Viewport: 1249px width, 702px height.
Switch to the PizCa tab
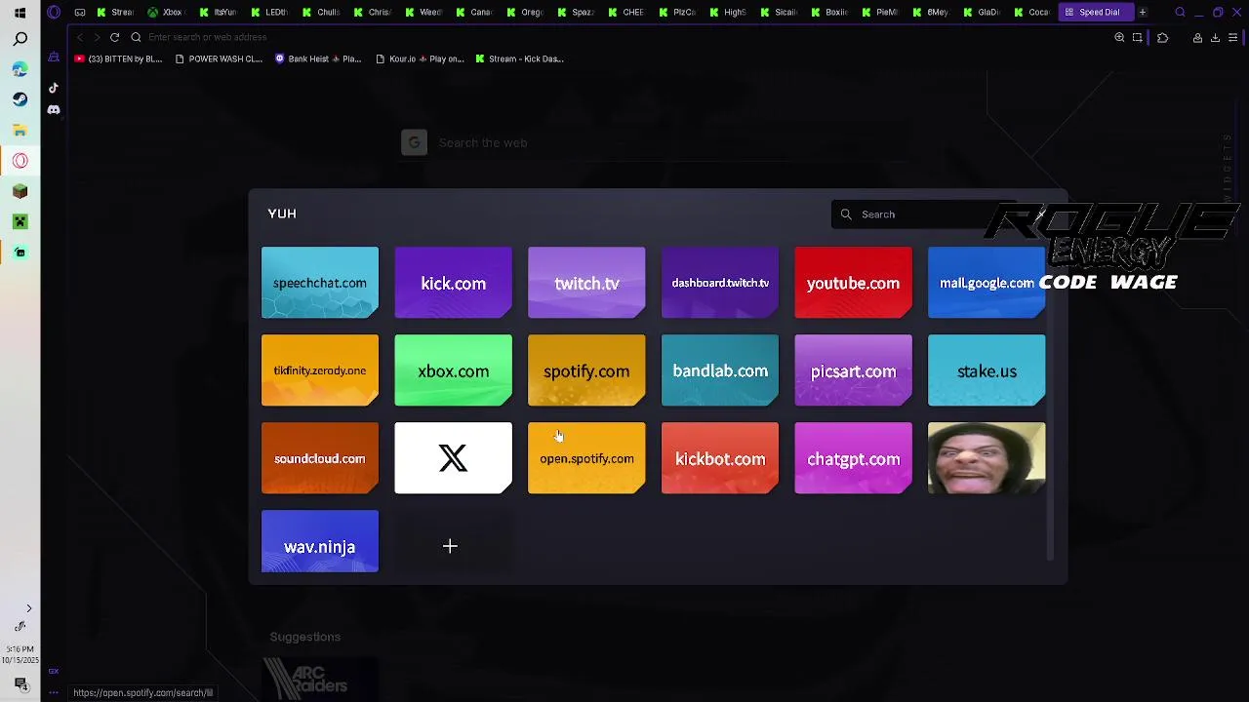click(x=678, y=12)
